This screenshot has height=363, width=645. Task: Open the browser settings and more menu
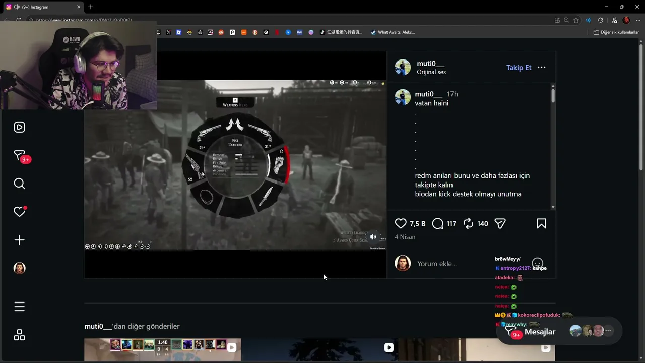tap(638, 20)
